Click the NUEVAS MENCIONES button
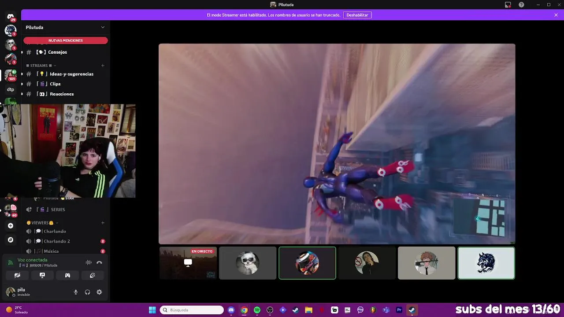This screenshot has width=564, height=317. click(x=66, y=41)
